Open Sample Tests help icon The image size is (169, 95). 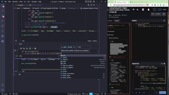point(164,64)
